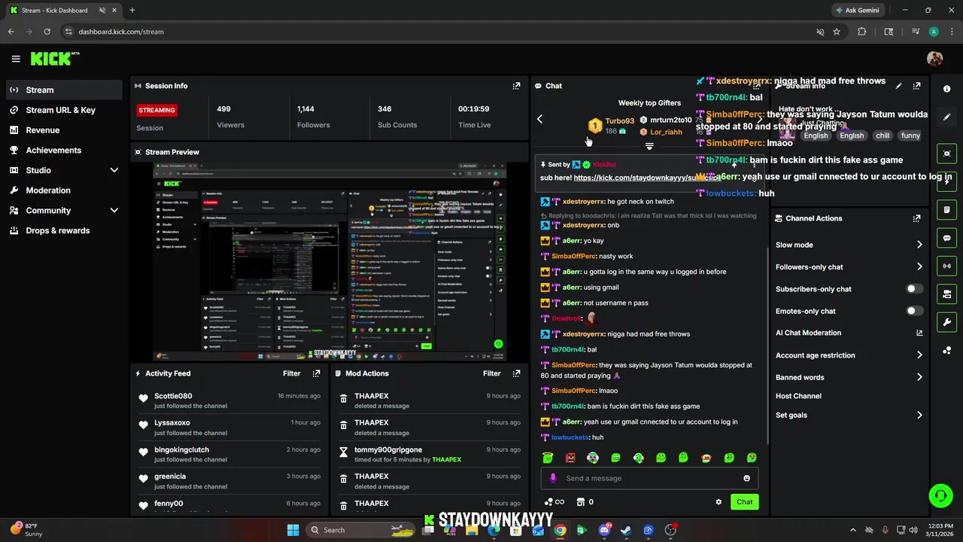Open Drops & rewards page

pos(64,230)
